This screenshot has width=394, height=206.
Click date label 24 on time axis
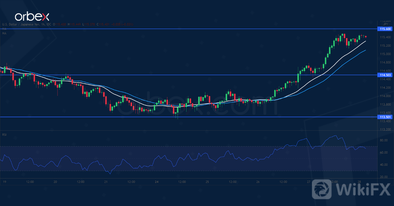(x=157, y=182)
